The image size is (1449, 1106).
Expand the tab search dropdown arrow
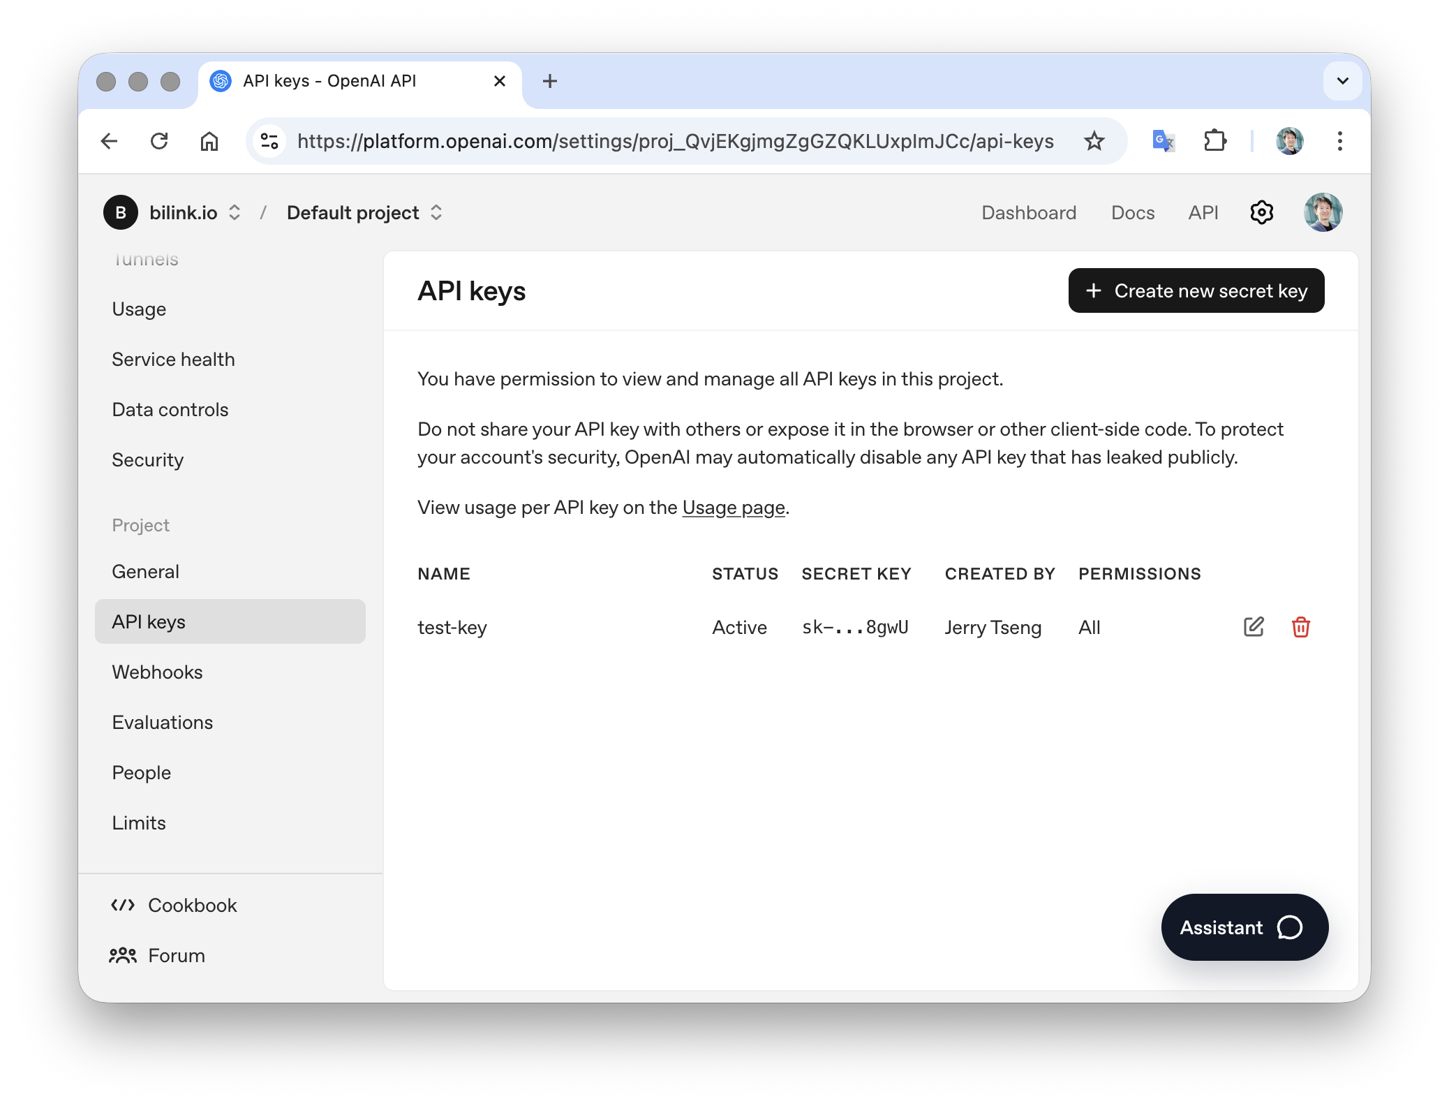pos(1342,81)
